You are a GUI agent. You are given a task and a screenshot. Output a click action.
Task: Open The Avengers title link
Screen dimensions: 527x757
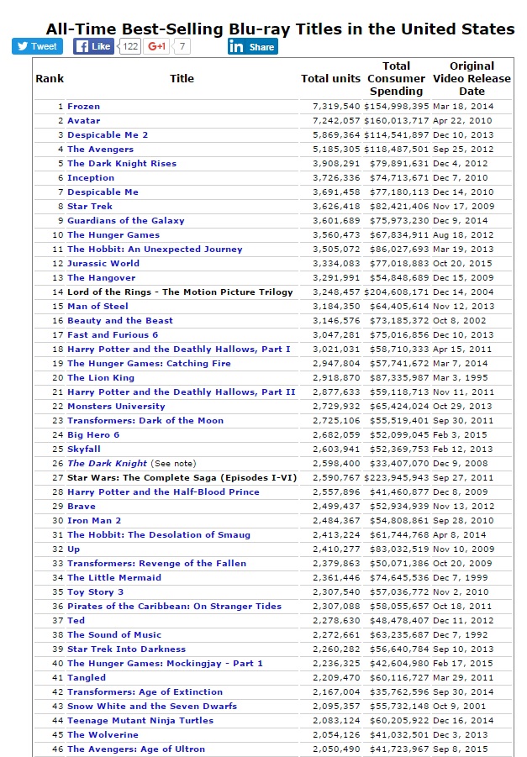pyautogui.click(x=101, y=150)
